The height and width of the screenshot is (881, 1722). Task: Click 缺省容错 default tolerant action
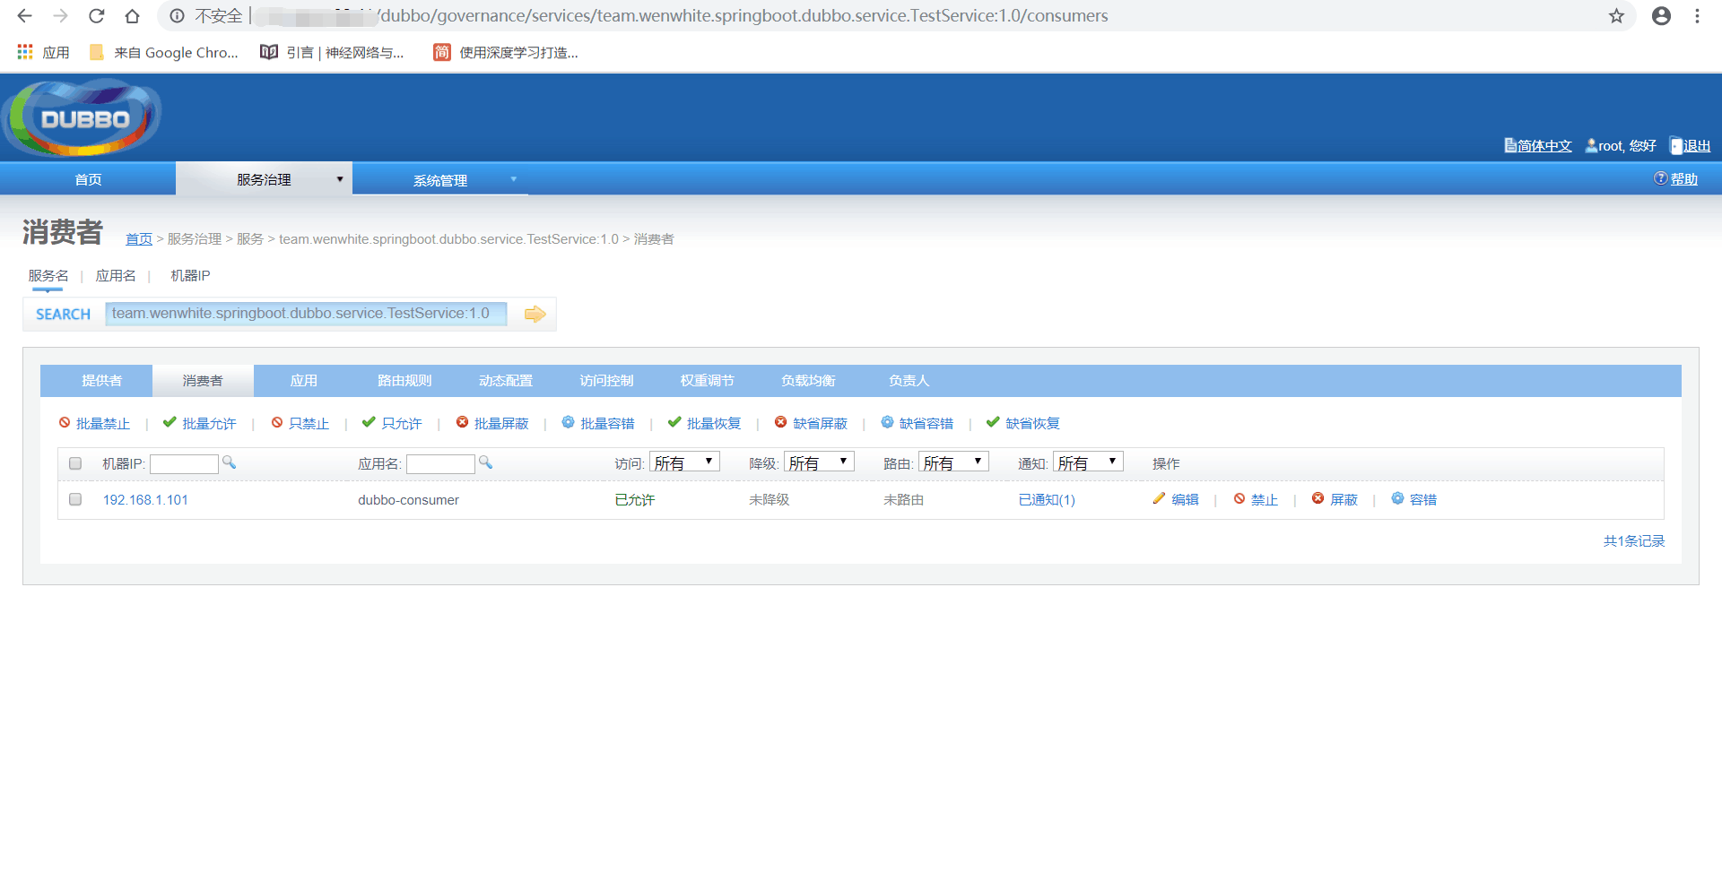click(x=917, y=423)
